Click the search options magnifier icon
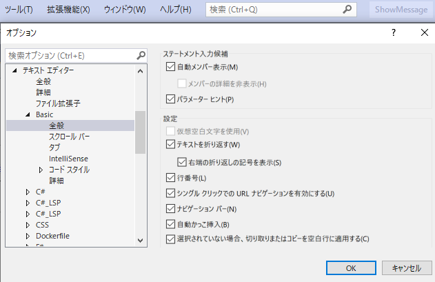Screen dimensions: 435x282 (141, 56)
